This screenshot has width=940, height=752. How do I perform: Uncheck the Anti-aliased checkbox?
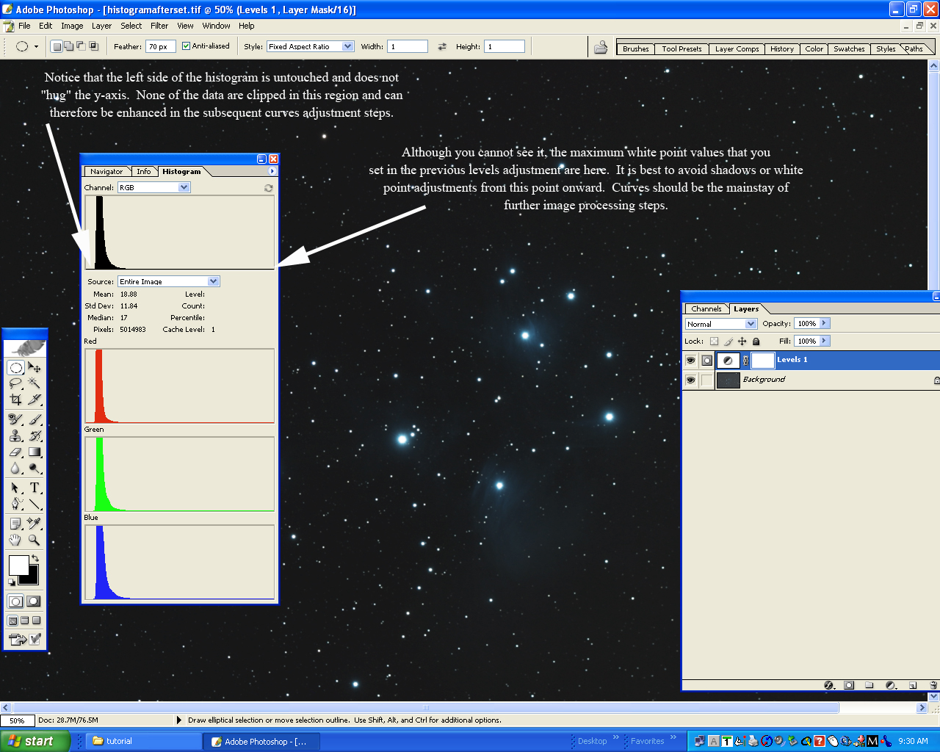pyautogui.click(x=187, y=46)
